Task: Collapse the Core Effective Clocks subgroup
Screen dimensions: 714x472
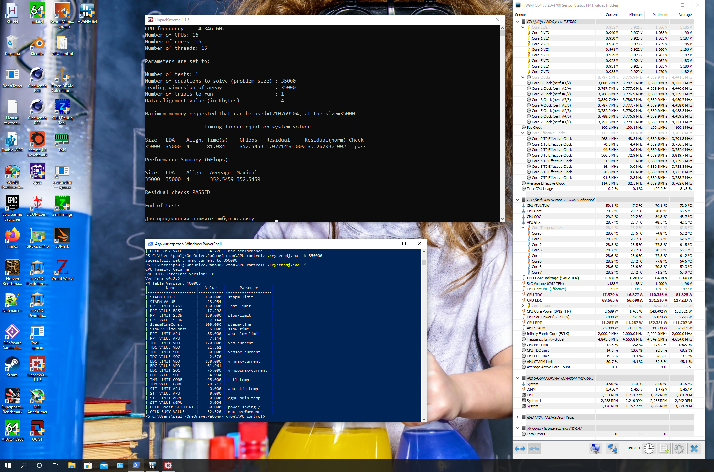Action: pyautogui.click(x=523, y=133)
